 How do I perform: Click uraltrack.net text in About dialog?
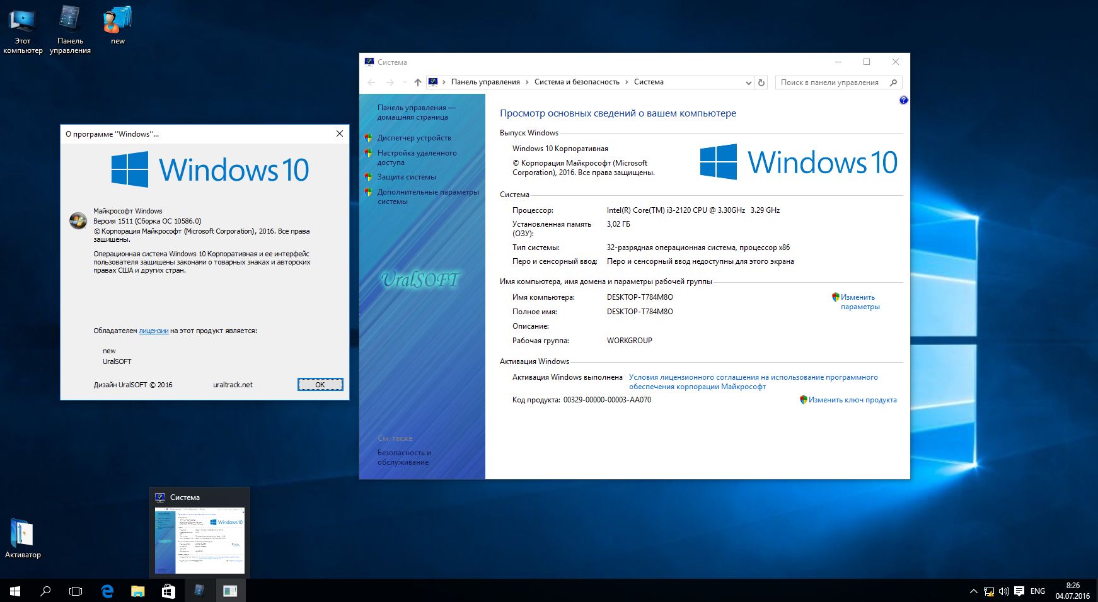(233, 385)
